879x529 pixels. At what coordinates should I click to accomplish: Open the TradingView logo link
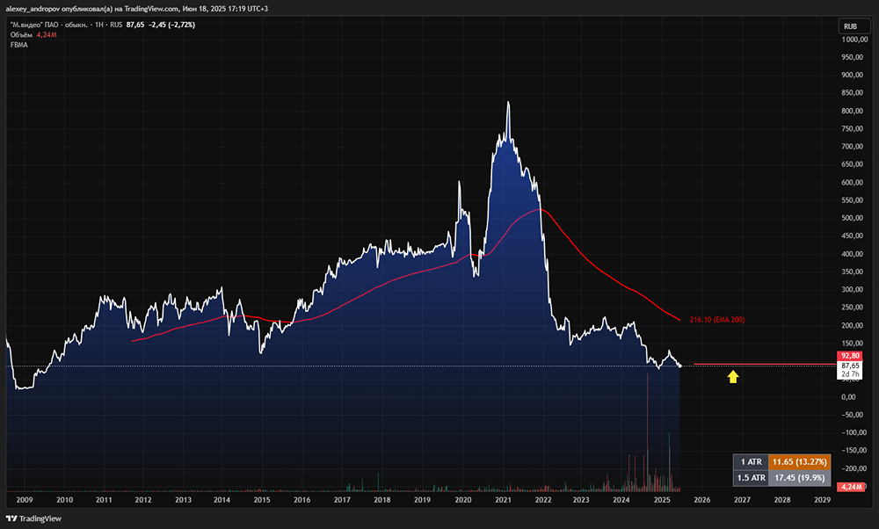33,519
